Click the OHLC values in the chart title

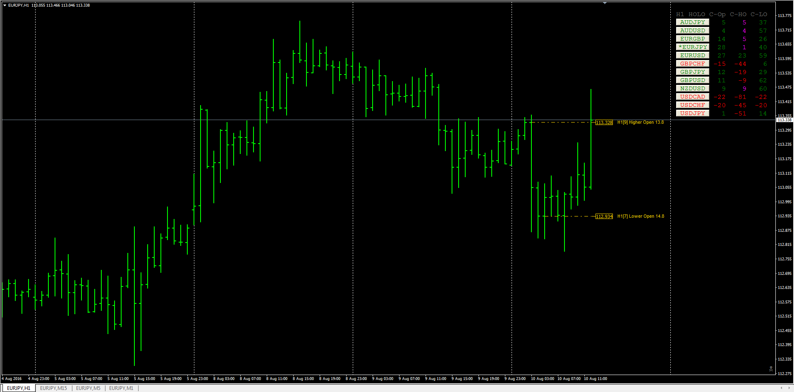[61, 5]
